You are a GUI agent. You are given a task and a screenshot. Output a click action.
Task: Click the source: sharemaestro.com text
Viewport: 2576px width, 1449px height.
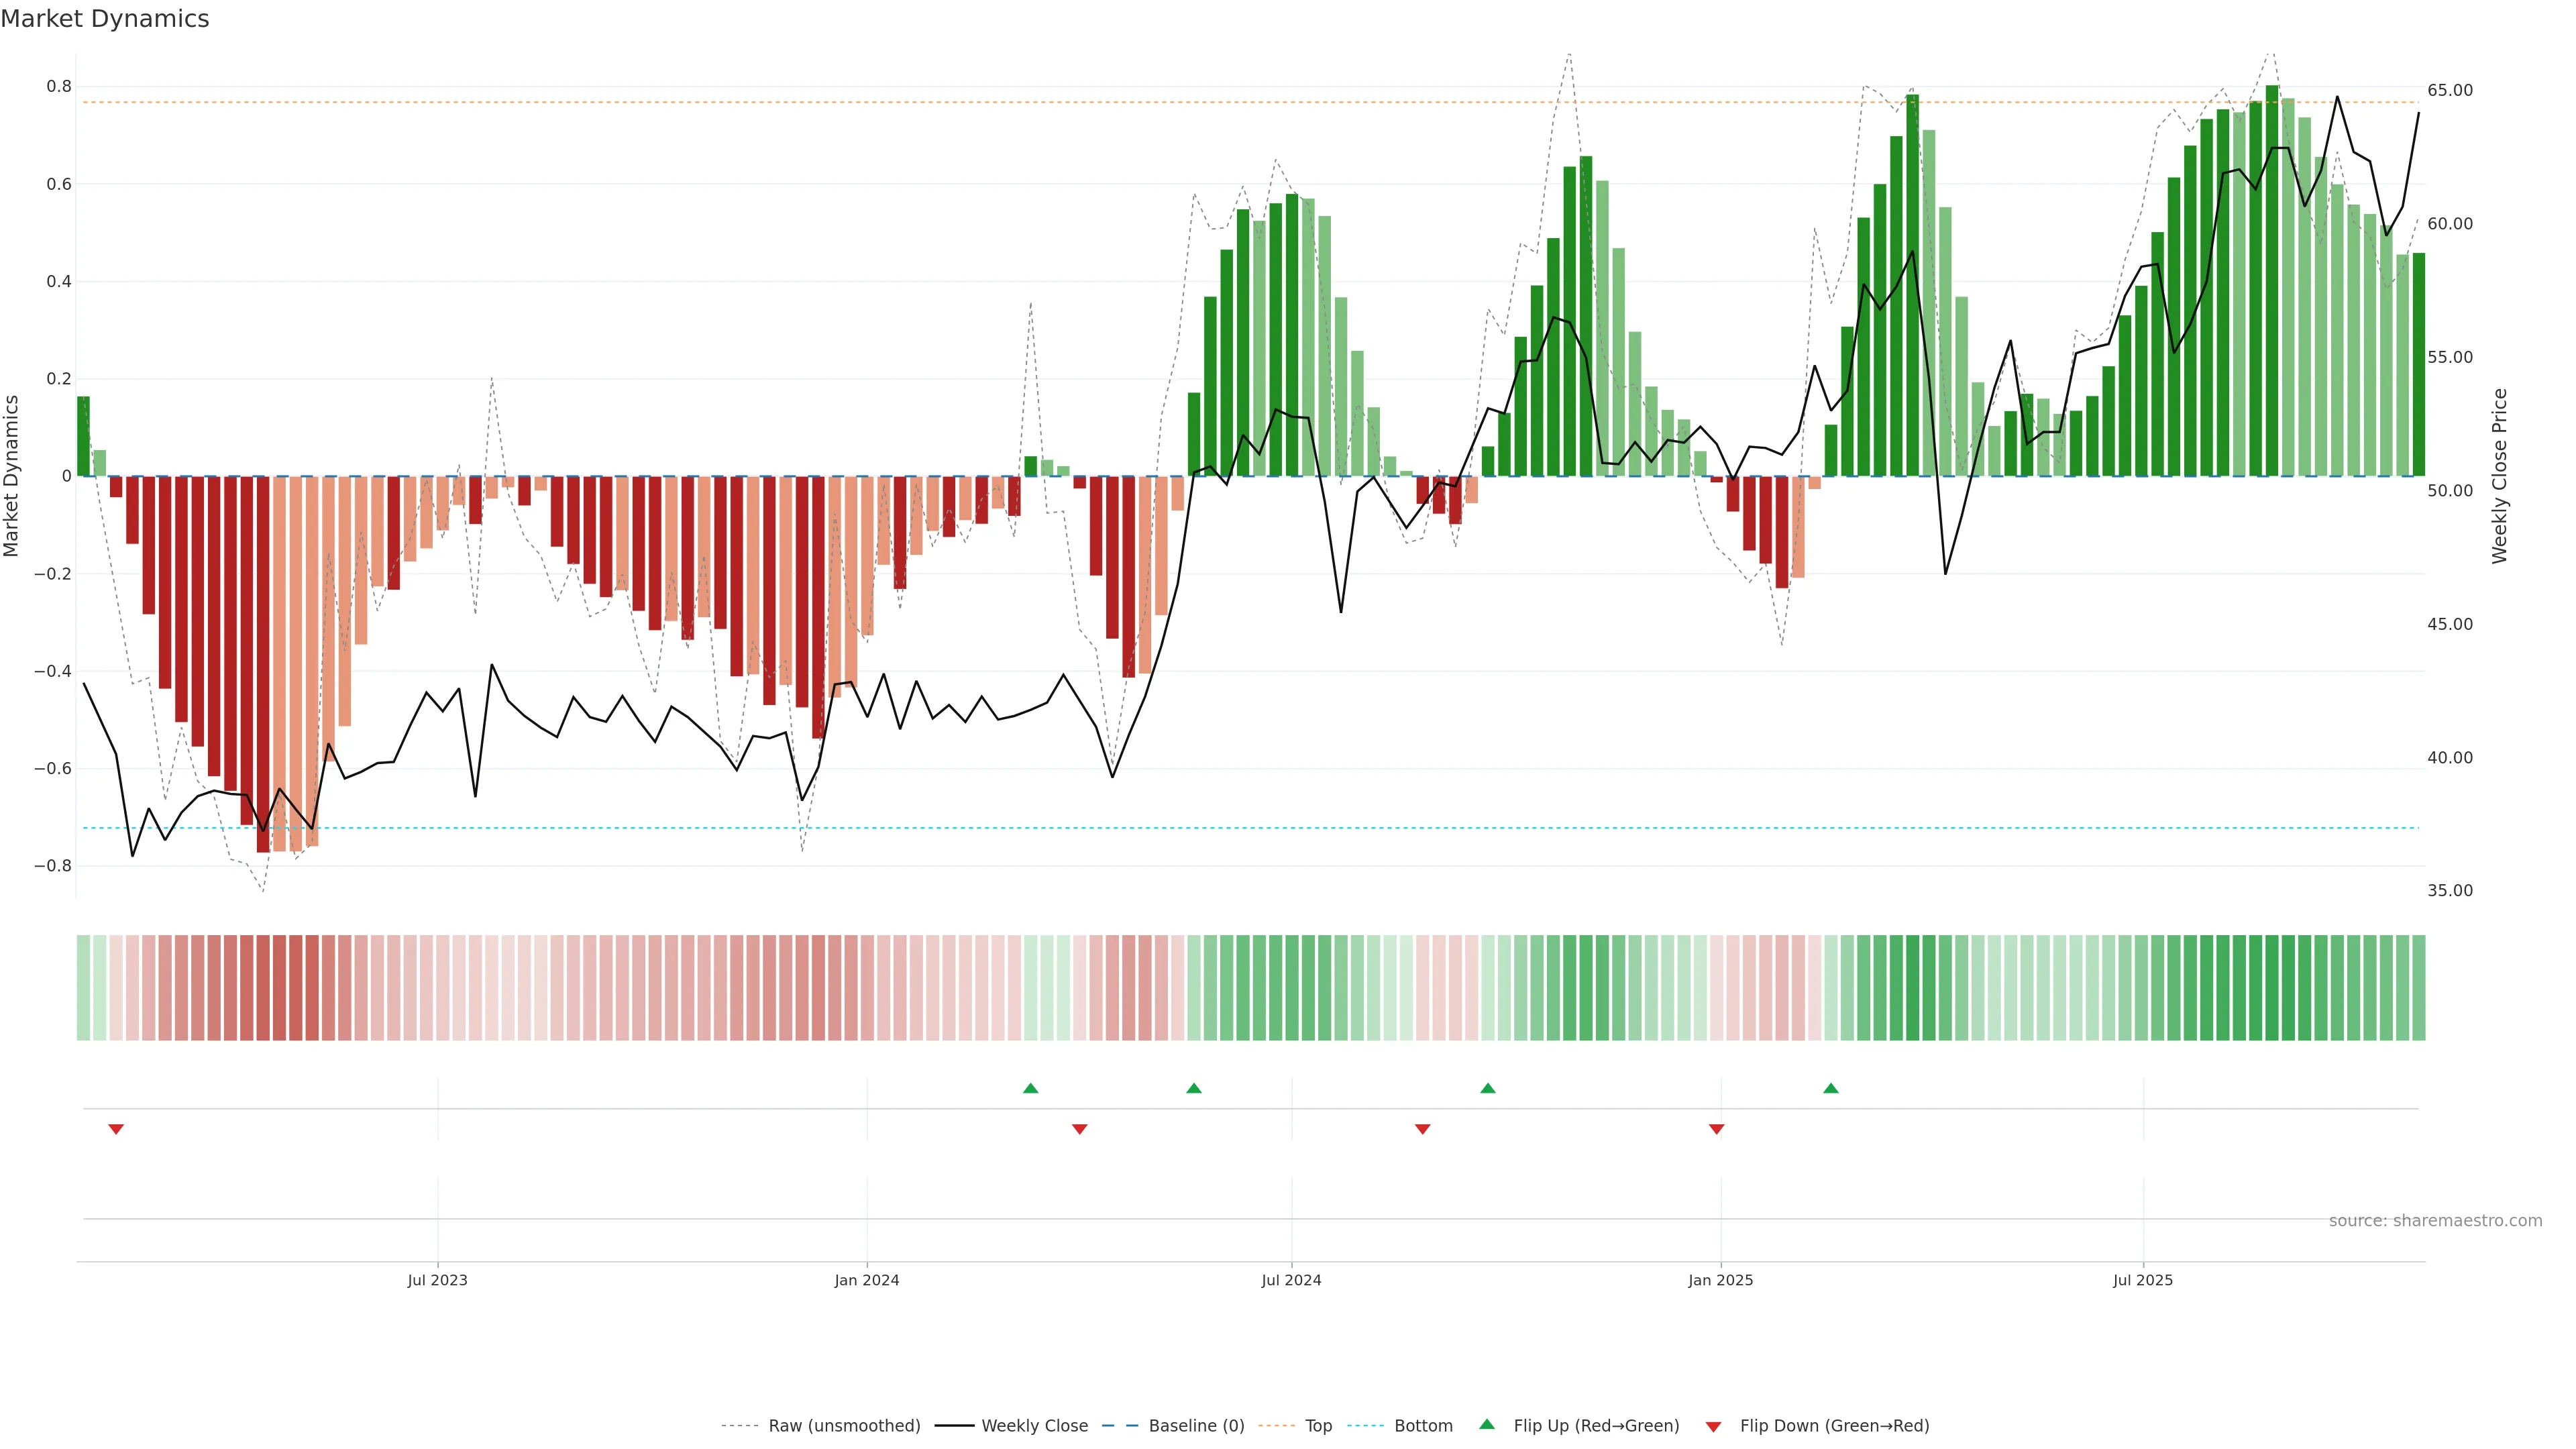point(2435,1221)
